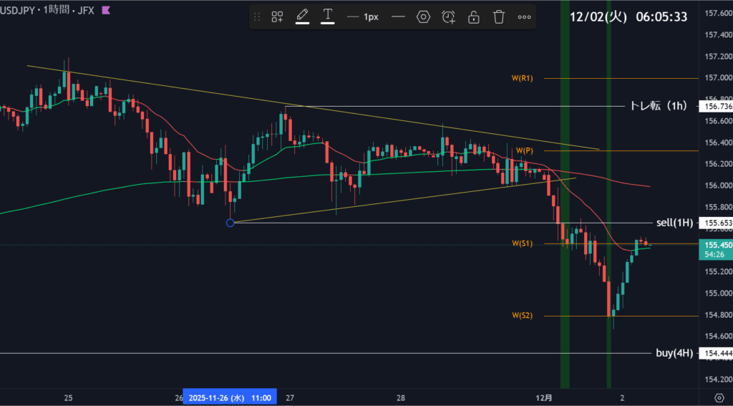733x406 pixels.
Task: Click the トレ転（1h）line label
Action: tap(658, 106)
